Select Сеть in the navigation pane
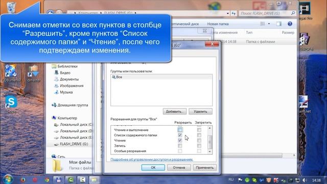Screen dimensions: 327x184 (59, 156)
